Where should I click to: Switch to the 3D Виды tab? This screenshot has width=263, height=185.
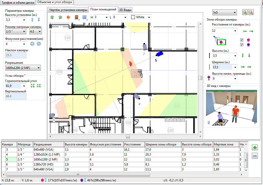125,10
